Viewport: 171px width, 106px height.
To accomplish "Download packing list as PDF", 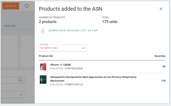I will tap(73, 30).
